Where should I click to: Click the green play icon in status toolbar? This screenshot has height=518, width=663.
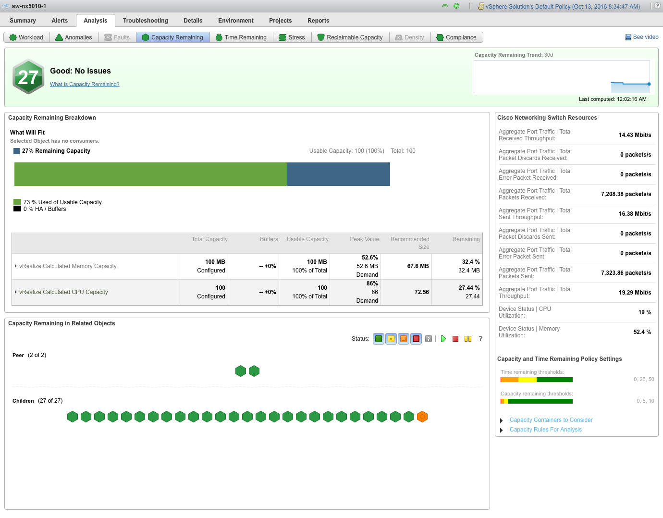point(443,339)
